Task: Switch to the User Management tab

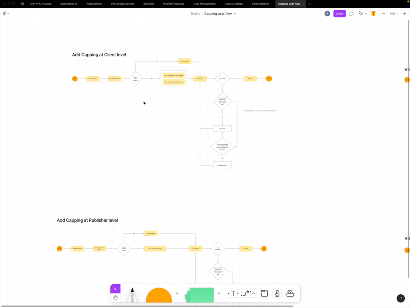Action: click(x=204, y=4)
